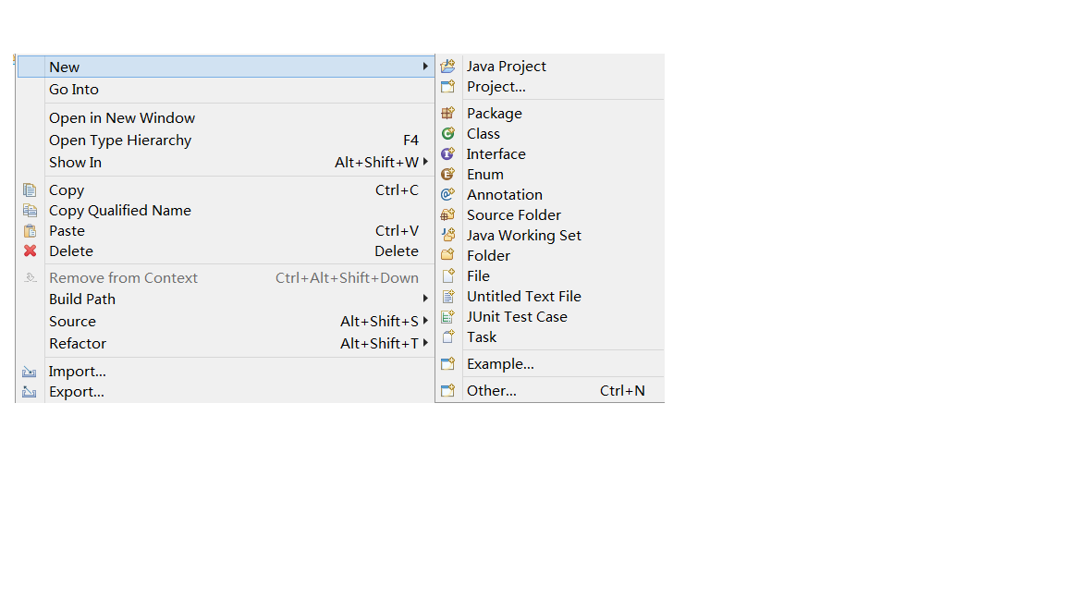Screen dimensions: 1065x599
Task: Click the JUnit Test Case icon
Action: pos(447,316)
